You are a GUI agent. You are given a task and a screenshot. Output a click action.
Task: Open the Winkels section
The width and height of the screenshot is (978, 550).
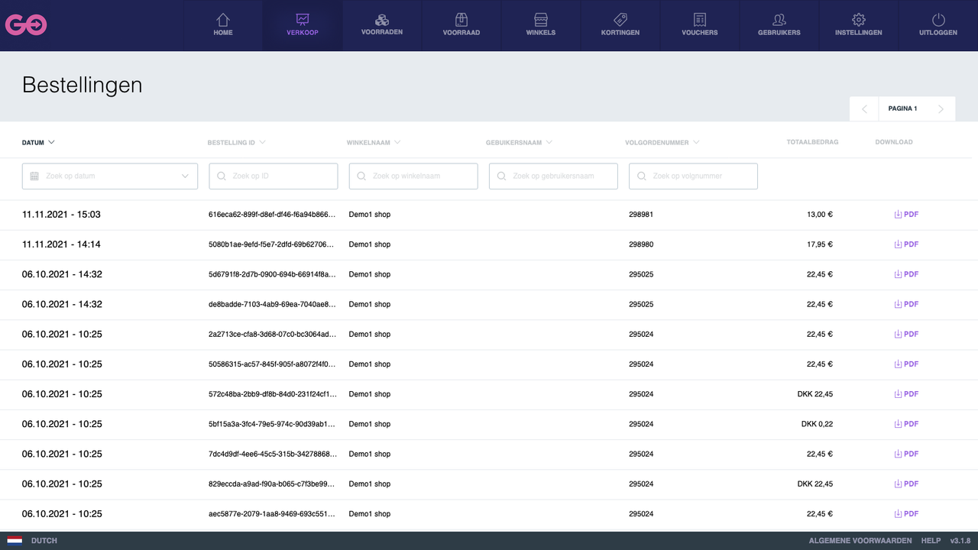pos(541,25)
